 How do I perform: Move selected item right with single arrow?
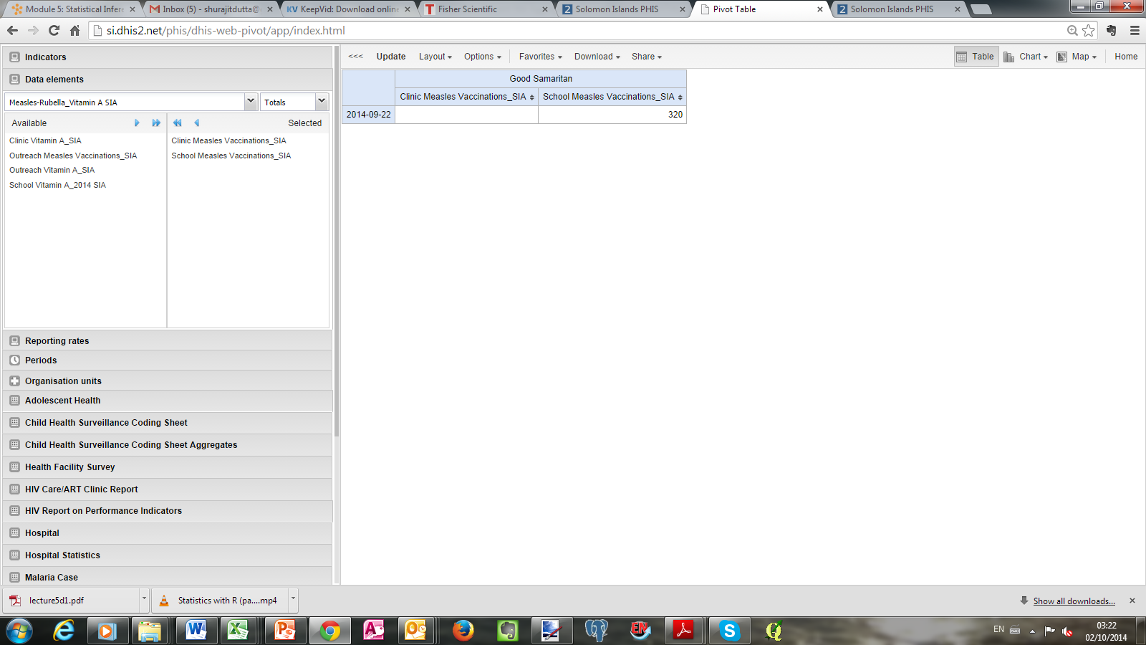click(137, 123)
